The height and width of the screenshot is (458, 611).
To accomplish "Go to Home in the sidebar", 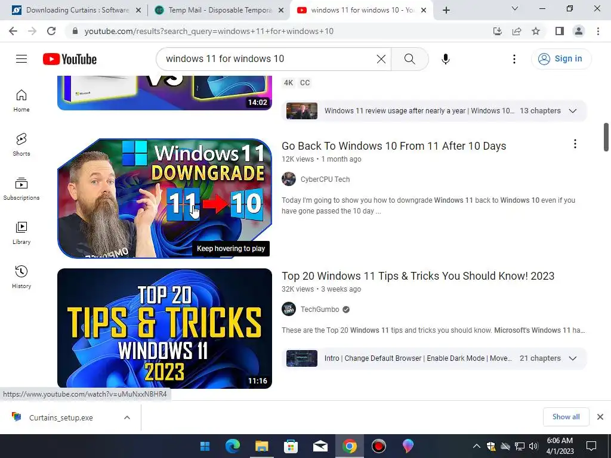I will coord(21,101).
